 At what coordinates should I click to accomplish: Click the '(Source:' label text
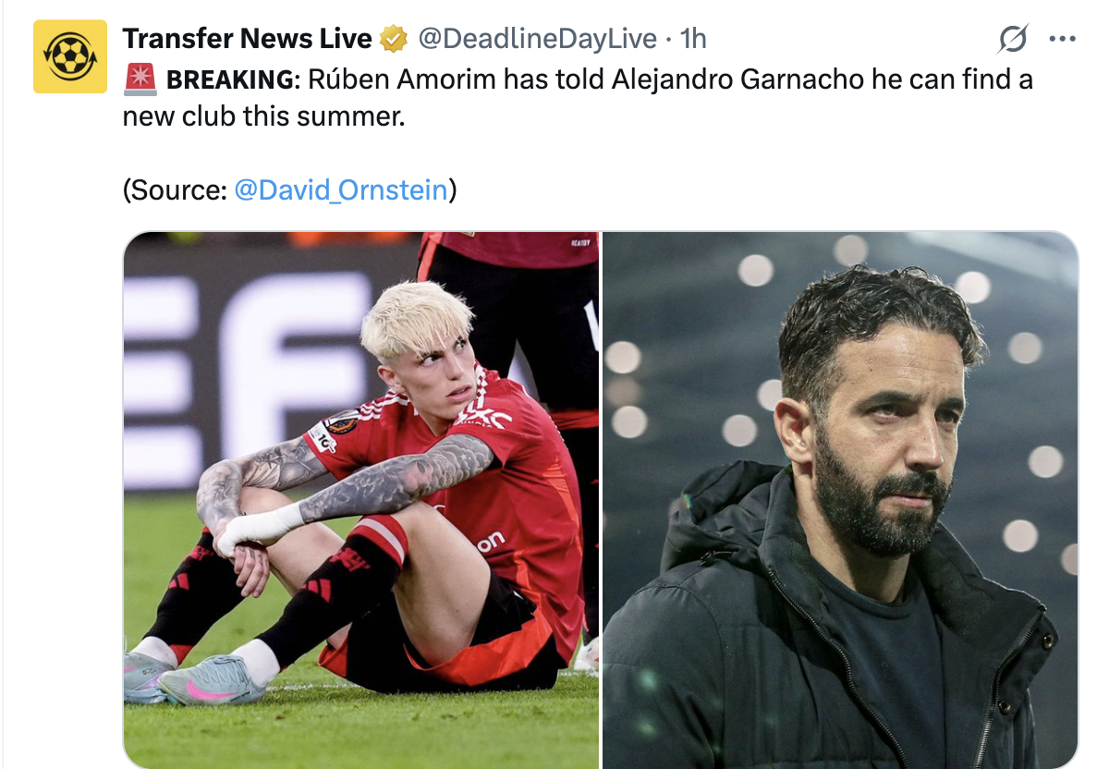click(176, 190)
